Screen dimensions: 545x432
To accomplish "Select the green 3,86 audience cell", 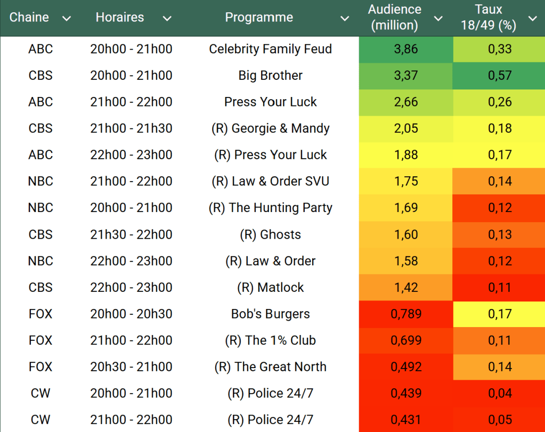I will point(406,49).
